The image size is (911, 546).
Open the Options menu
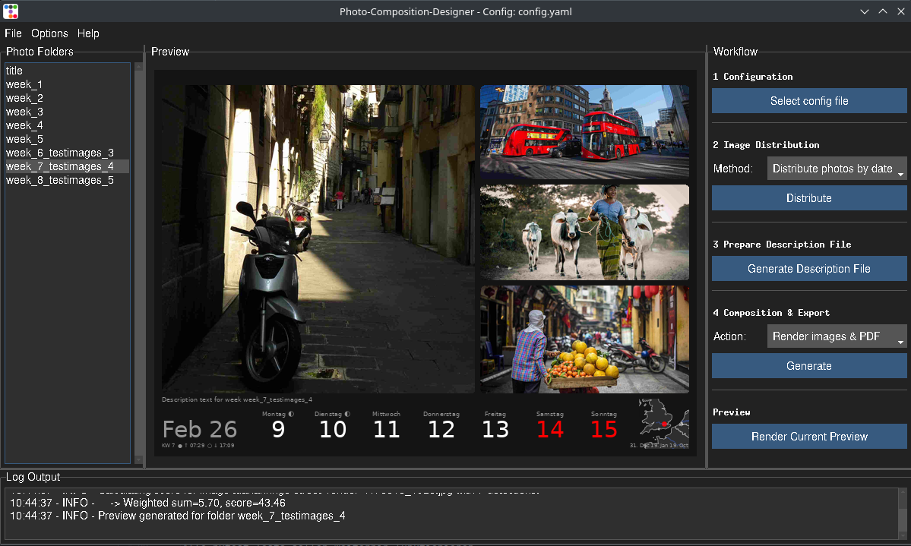coord(49,33)
